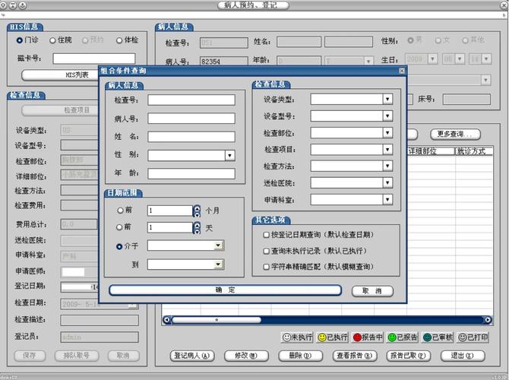Click the 删除(D) button
This screenshot has height=380, width=509.
point(301,356)
